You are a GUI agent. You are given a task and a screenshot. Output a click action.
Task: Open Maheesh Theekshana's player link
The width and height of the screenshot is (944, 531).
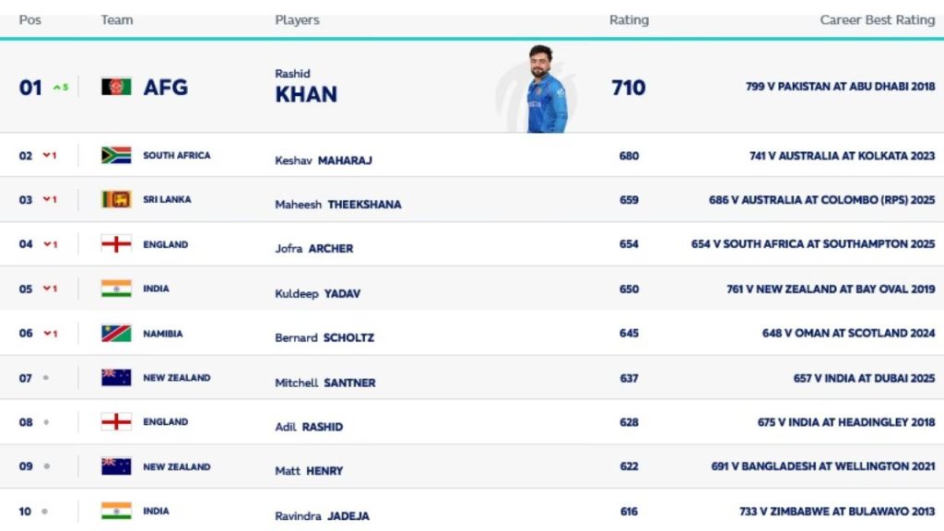pyautogui.click(x=337, y=205)
